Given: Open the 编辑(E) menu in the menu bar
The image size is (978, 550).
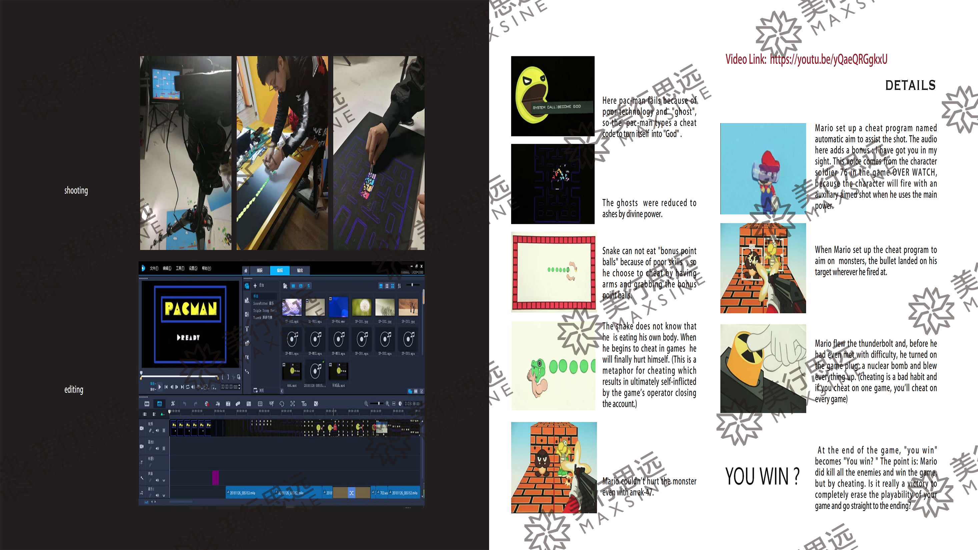Looking at the screenshot, I should tap(167, 268).
